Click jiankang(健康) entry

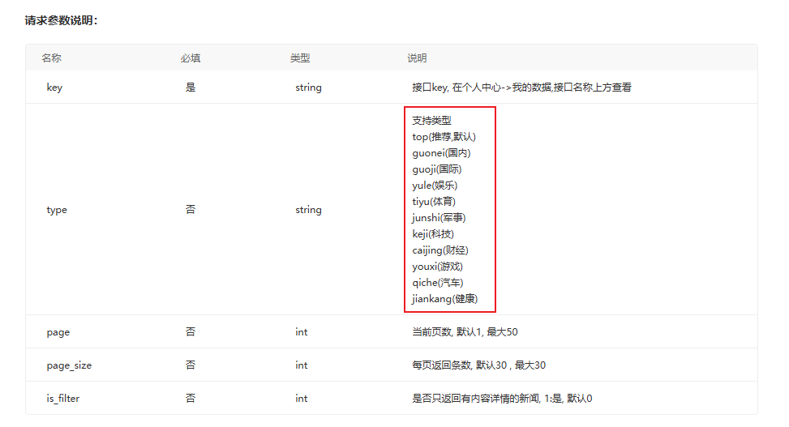tap(445, 299)
